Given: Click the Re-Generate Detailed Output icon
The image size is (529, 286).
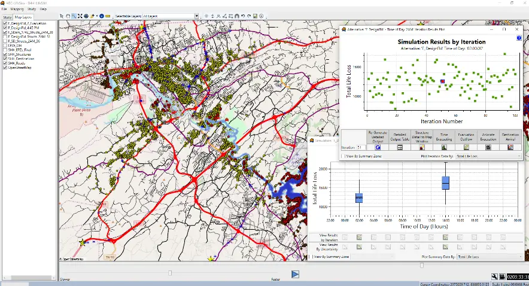Looking at the screenshot, I should pyautogui.click(x=378, y=147).
